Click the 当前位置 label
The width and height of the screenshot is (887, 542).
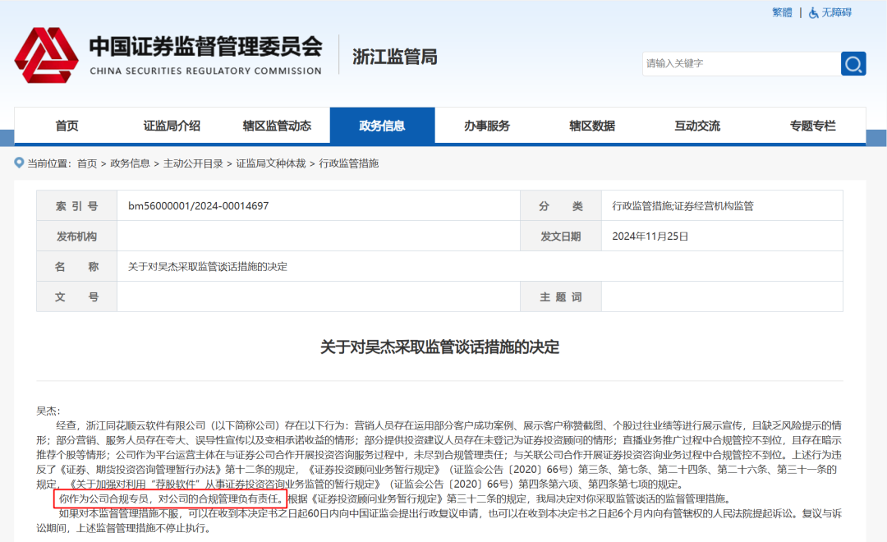(x=50, y=163)
